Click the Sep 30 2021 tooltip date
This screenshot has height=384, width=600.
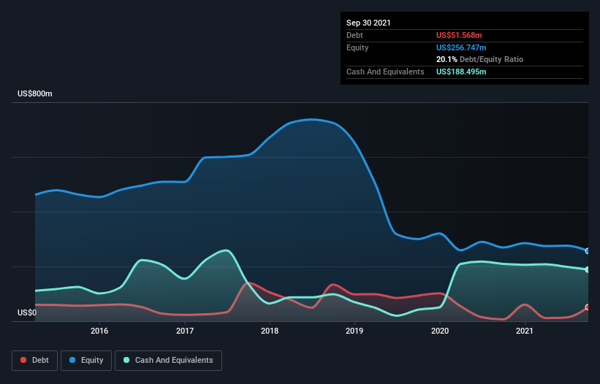click(368, 23)
